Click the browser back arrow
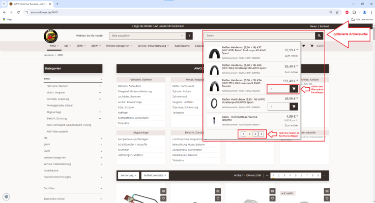 coord(4,12)
